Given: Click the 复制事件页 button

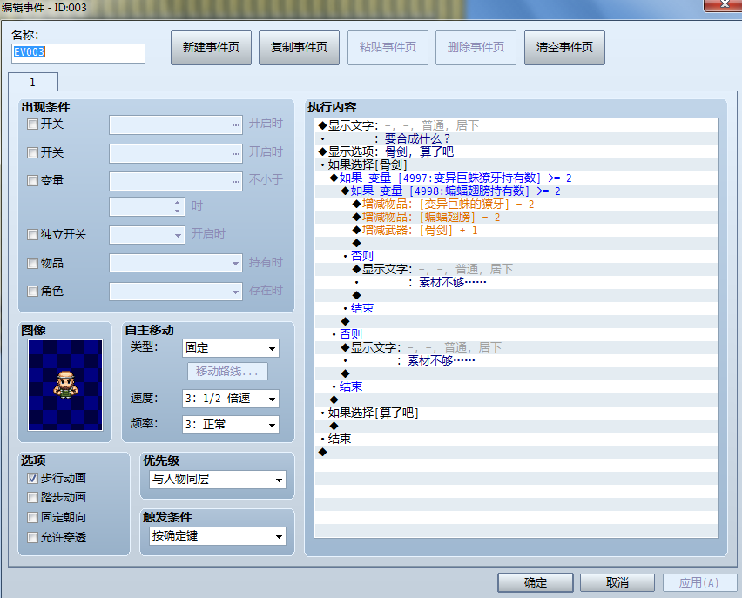Looking at the screenshot, I should click(x=299, y=47).
